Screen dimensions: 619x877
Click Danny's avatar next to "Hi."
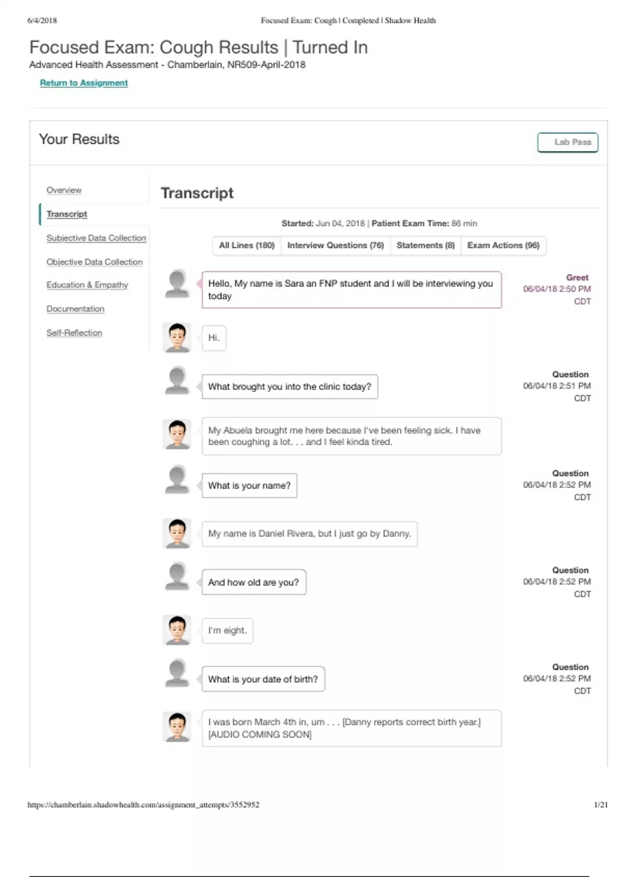click(x=177, y=337)
